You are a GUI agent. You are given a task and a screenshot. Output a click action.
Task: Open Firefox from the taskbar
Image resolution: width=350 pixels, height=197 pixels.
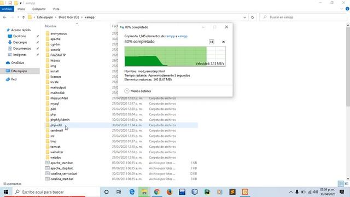click(169, 192)
